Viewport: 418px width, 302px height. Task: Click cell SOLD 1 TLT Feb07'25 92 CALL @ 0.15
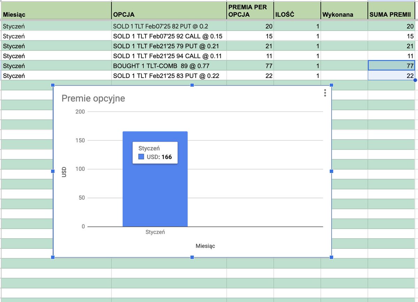tap(169, 36)
